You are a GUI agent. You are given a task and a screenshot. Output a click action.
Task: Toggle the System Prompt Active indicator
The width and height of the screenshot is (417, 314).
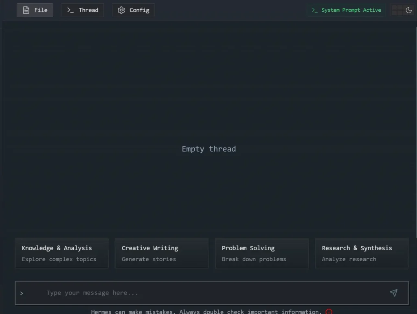(x=346, y=10)
